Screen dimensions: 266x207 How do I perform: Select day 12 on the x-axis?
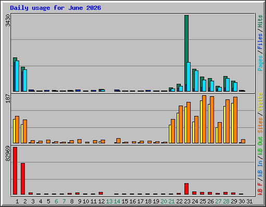(101, 201)
